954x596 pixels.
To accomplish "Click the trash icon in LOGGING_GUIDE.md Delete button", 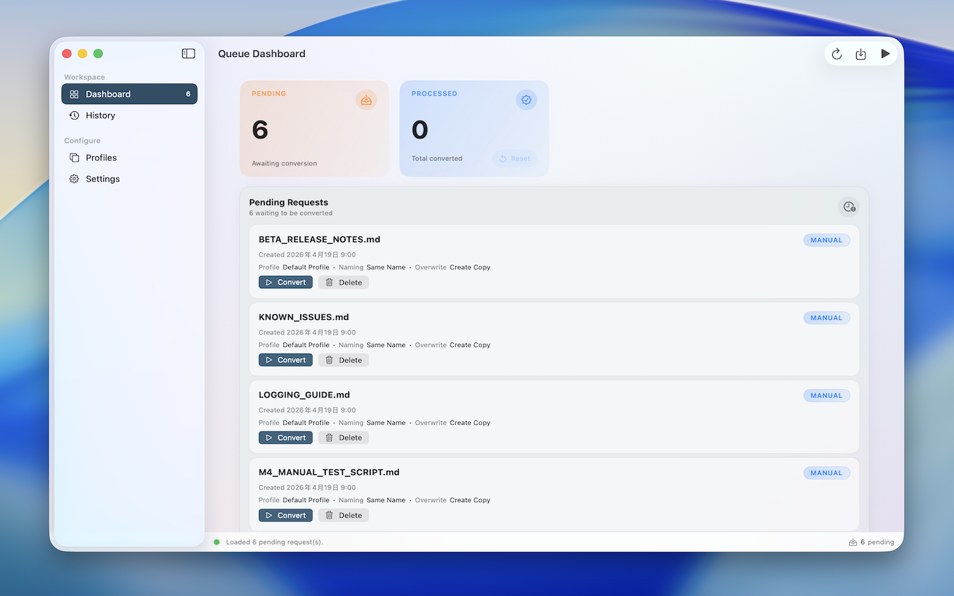I will (x=329, y=438).
